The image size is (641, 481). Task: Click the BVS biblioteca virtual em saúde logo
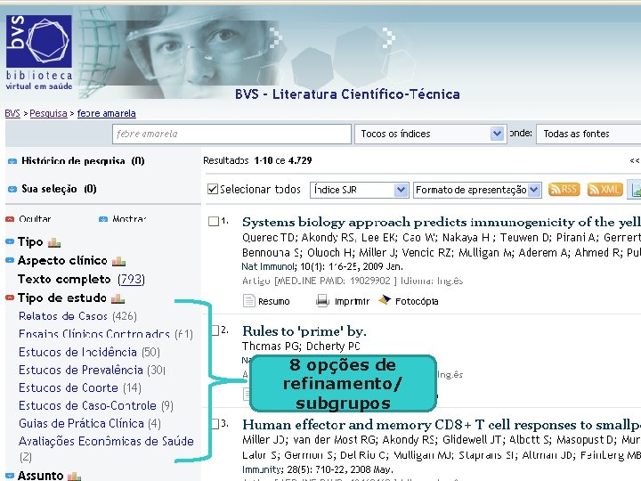(39, 53)
